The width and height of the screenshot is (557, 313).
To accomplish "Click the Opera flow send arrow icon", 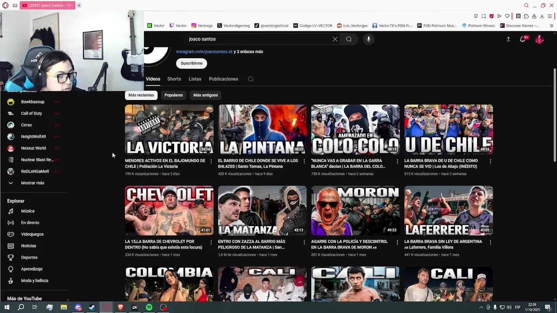I will pos(499,16).
